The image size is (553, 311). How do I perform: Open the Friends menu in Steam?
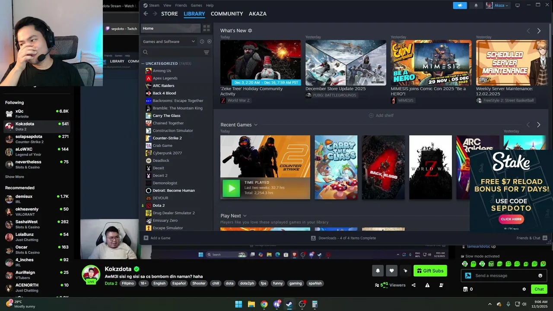181,5
